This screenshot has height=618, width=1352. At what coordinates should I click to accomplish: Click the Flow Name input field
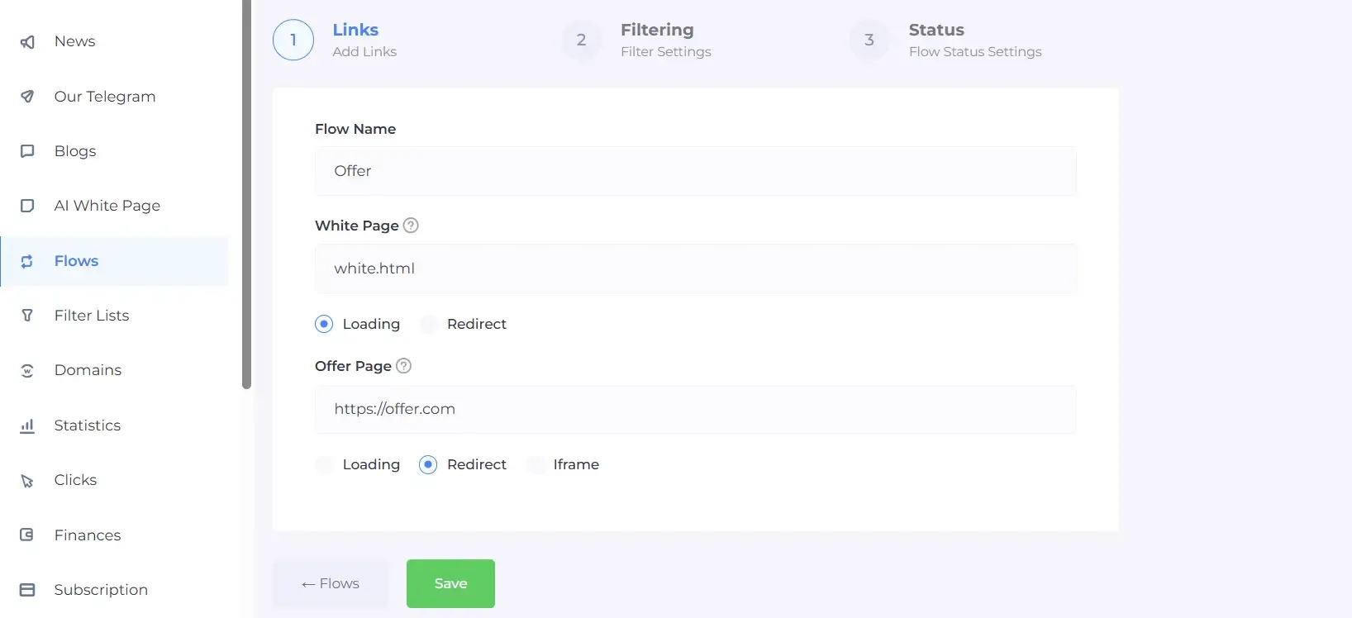pyautogui.click(x=695, y=172)
